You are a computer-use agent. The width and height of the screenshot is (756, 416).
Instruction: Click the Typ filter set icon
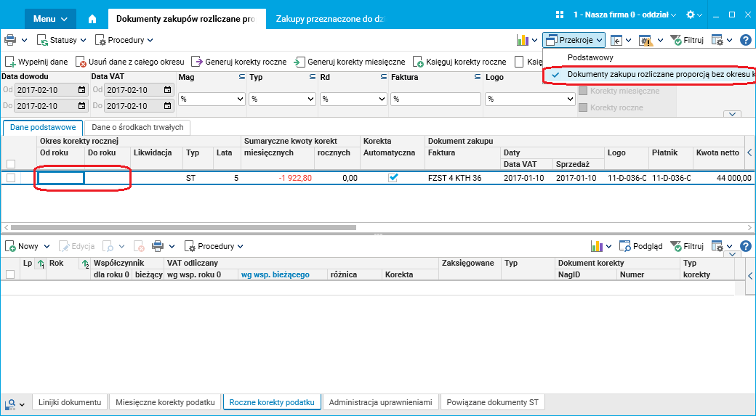[313, 77]
